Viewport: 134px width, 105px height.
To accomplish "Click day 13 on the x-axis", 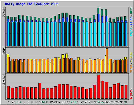I will click(x=55, y=102).
